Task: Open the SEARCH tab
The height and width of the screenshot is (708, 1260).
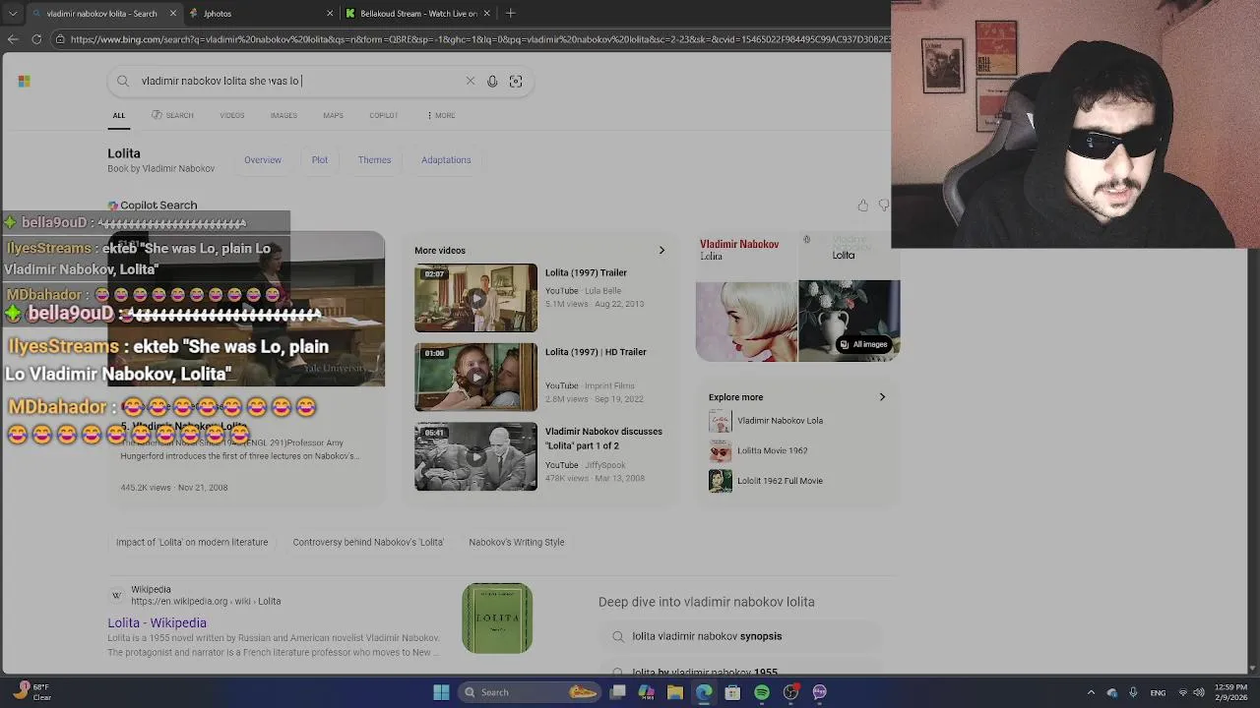Action: [x=172, y=115]
